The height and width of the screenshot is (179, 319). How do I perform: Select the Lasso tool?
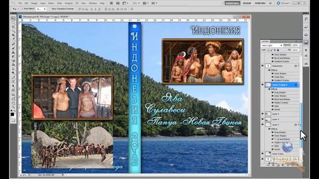point(13,27)
